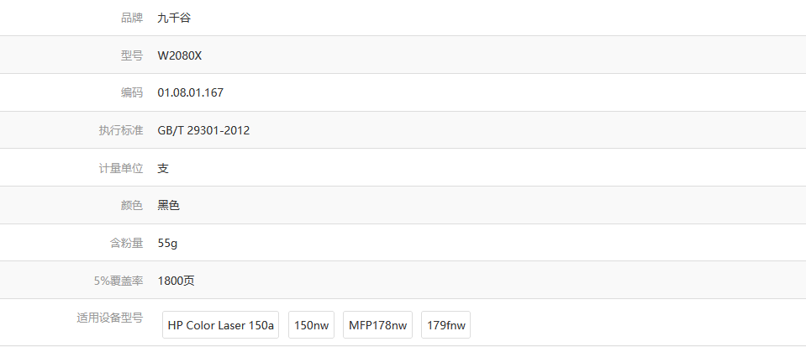
Task: Pick the 179fnw device model tag
Action: tap(447, 325)
